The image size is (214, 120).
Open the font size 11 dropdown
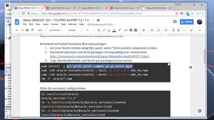coord(90,30)
